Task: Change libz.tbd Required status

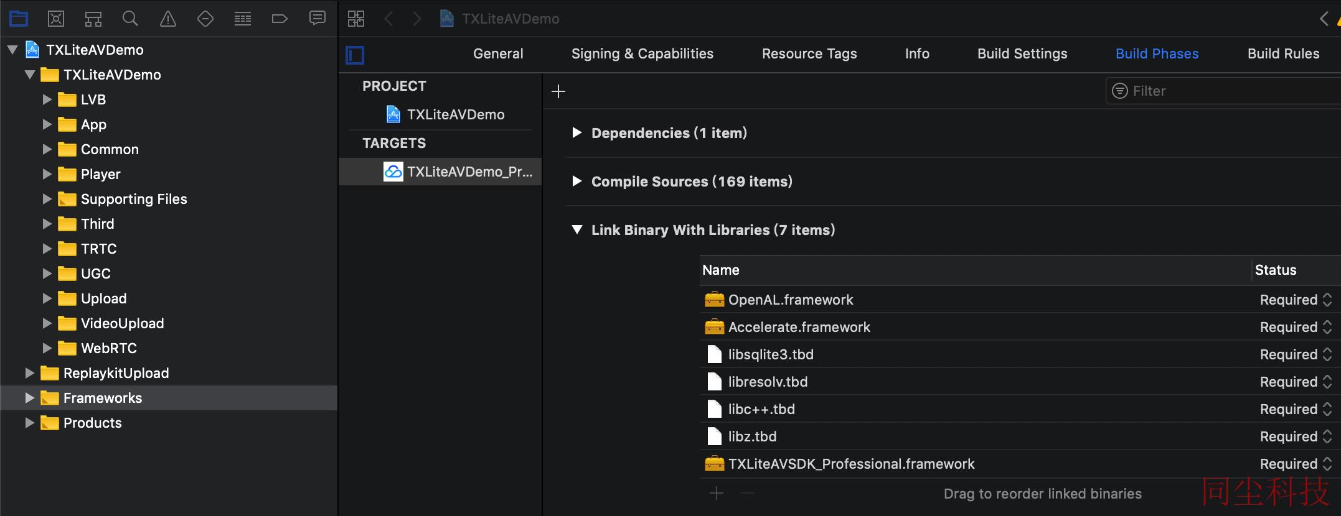Action: [x=1296, y=436]
